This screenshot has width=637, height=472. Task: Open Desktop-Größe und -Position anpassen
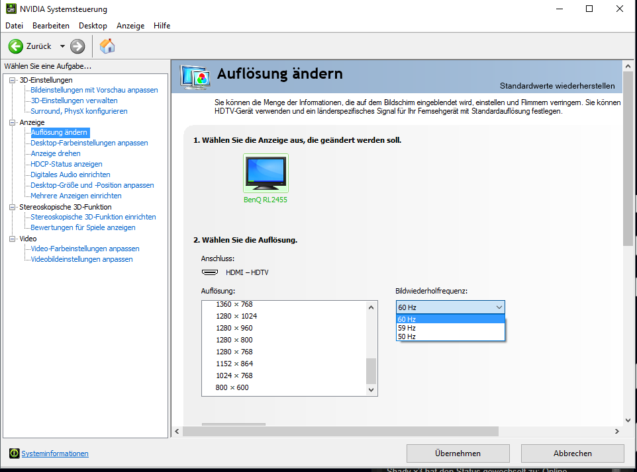(93, 185)
